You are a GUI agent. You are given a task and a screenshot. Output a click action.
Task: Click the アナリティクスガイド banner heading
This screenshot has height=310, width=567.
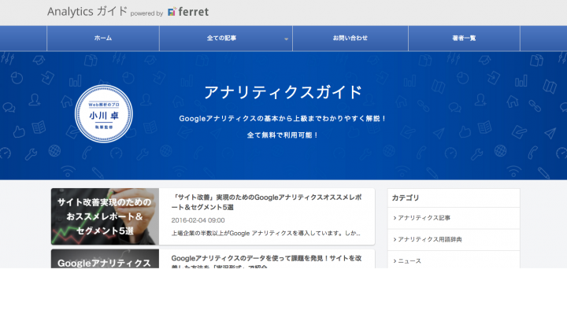283,92
